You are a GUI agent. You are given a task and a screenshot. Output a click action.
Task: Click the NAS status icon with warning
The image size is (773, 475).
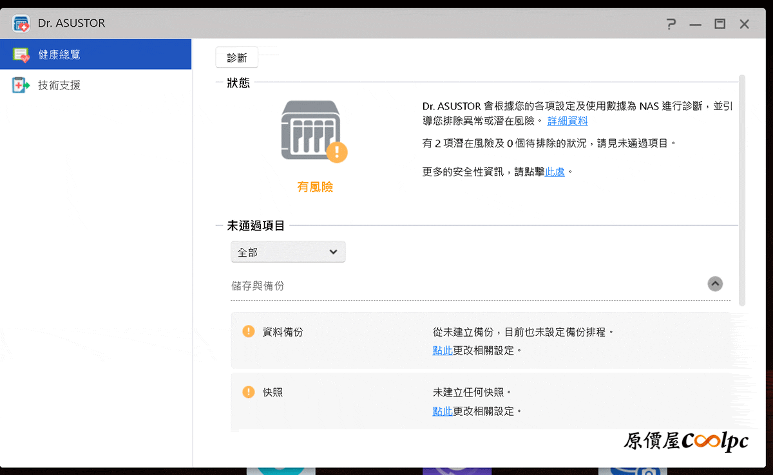click(x=315, y=132)
